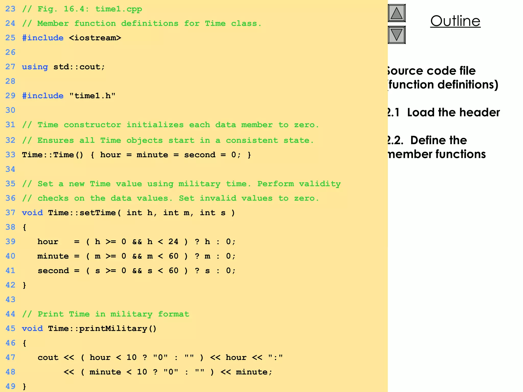This screenshot has height=392, width=523.
Task: Click the closing brace on line 49
Action: [25, 386]
